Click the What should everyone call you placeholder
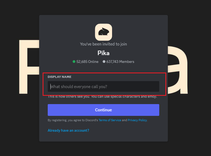The height and width of the screenshot is (156, 211). [79, 87]
